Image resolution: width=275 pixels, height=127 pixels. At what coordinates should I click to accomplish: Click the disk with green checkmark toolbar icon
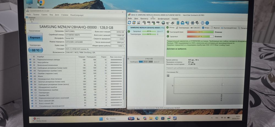pyautogui.click(x=153, y=23)
